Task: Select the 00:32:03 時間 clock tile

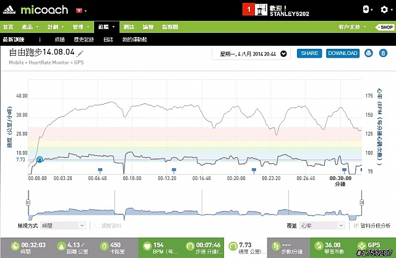Action: 28,247
